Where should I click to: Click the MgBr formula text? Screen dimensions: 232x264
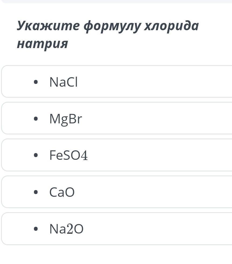tap(66, 119)
